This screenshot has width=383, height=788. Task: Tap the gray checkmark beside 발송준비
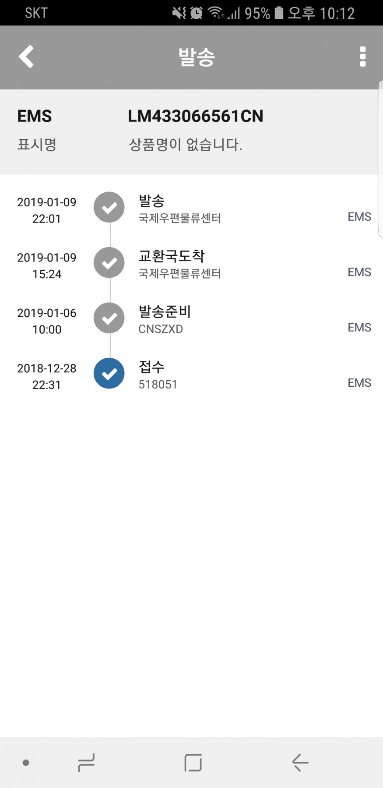[109, 318]
